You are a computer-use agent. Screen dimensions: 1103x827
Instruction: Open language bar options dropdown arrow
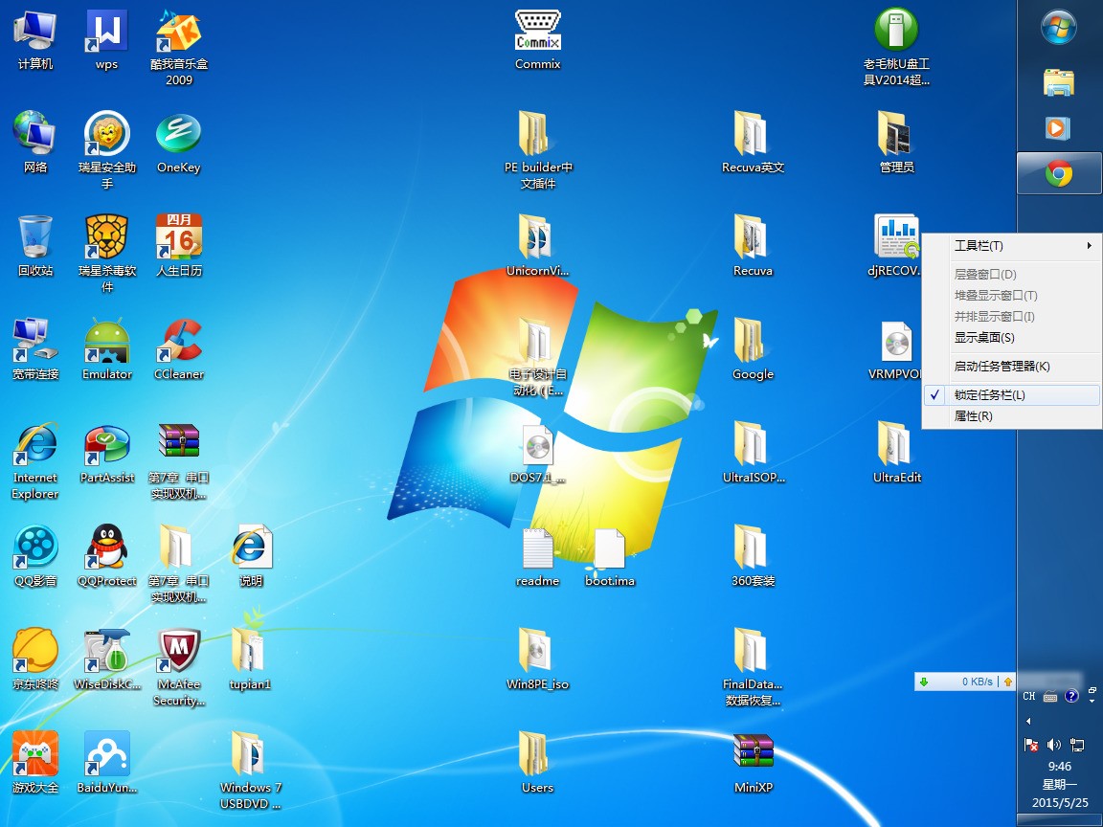coord(1092,701)
